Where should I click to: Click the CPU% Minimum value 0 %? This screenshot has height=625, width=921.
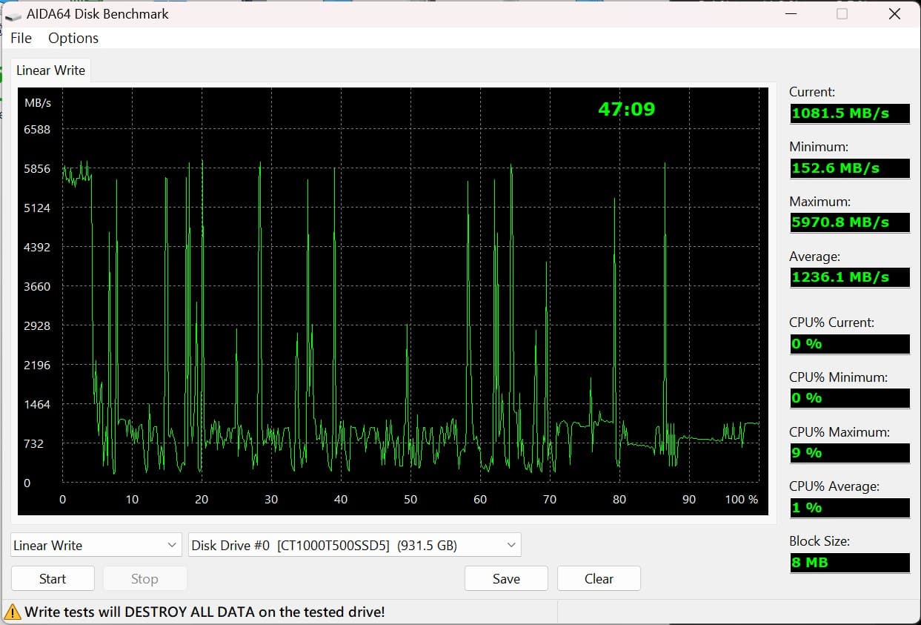tap(850, 398)
